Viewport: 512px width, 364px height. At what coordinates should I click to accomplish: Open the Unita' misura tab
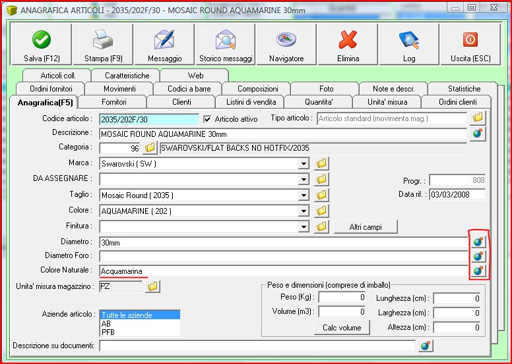[x=387, y=102]
